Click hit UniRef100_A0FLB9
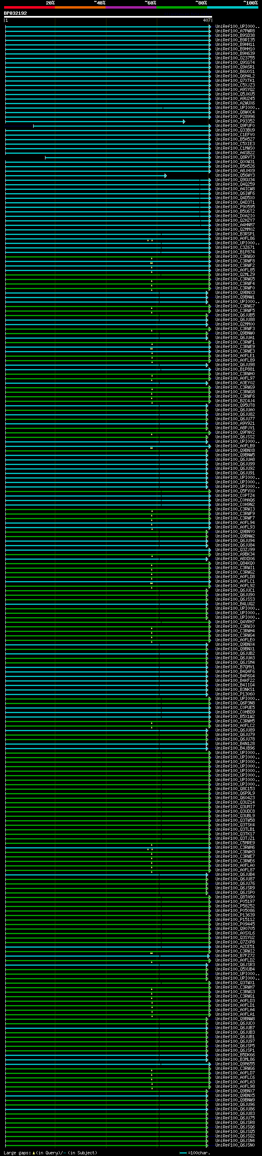Screen dimensions: 262x1156 click(235, 446)
